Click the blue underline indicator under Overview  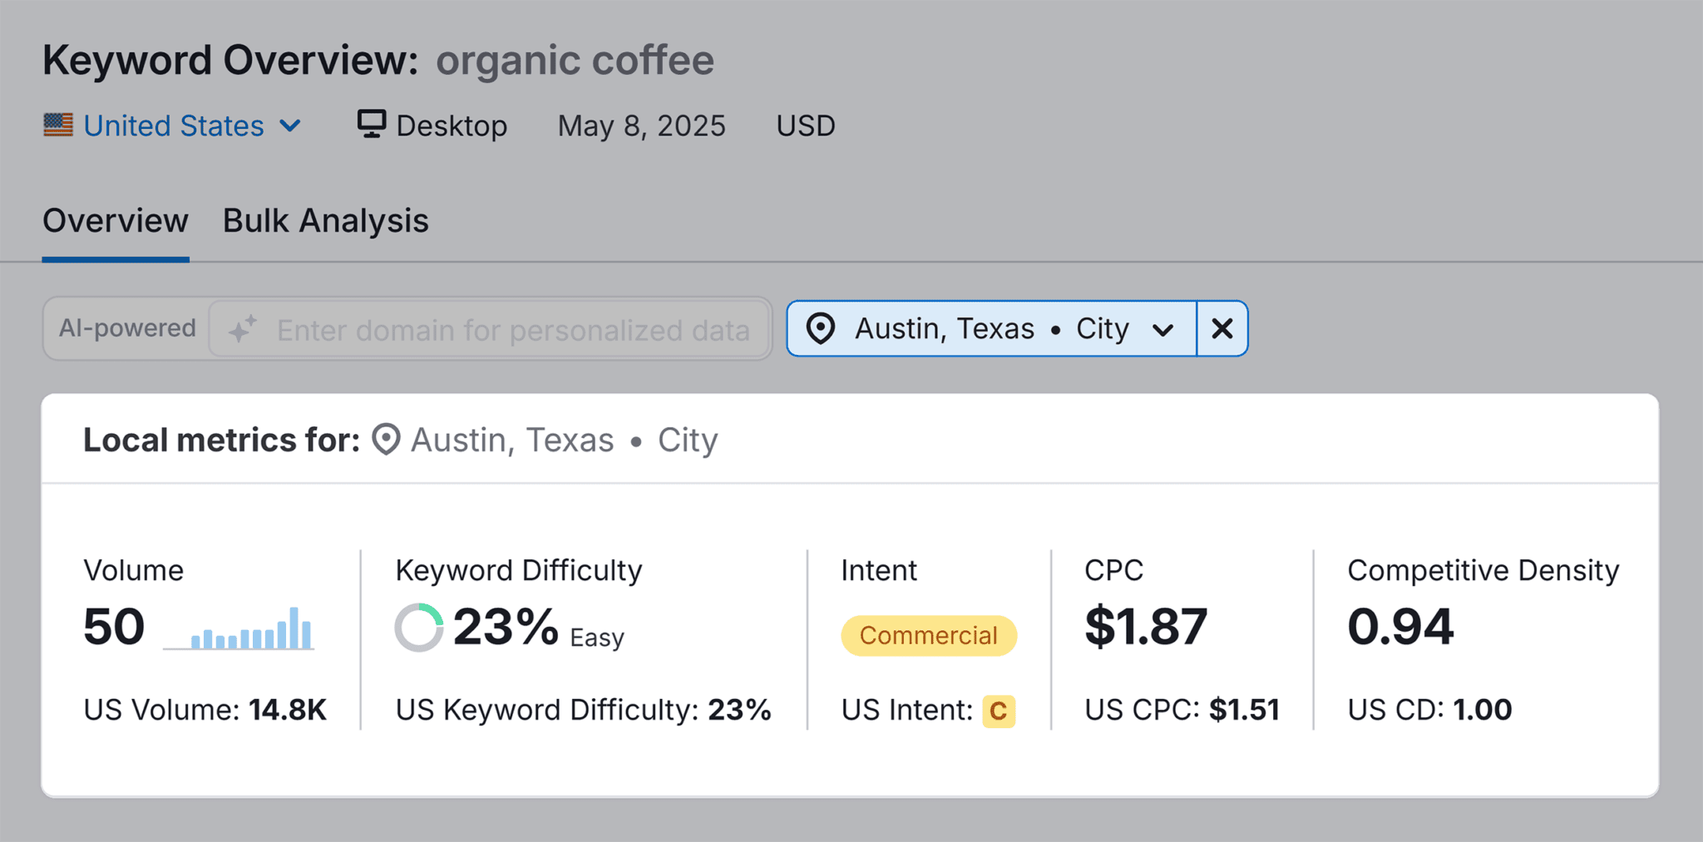pyautogui.click(x=115, y=259)
